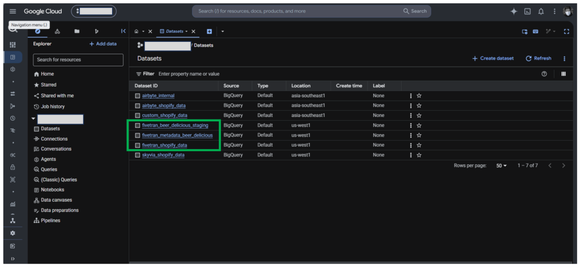Open the Datasets tab dropdown arrow
This screenshot has height=268, width=580.
[x=186, y=32]
